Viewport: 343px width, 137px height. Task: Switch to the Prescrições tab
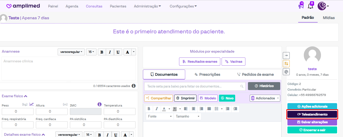(x=207, y=74)
